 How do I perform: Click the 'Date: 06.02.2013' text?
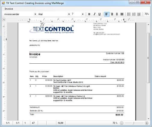(x=117, y=62)
